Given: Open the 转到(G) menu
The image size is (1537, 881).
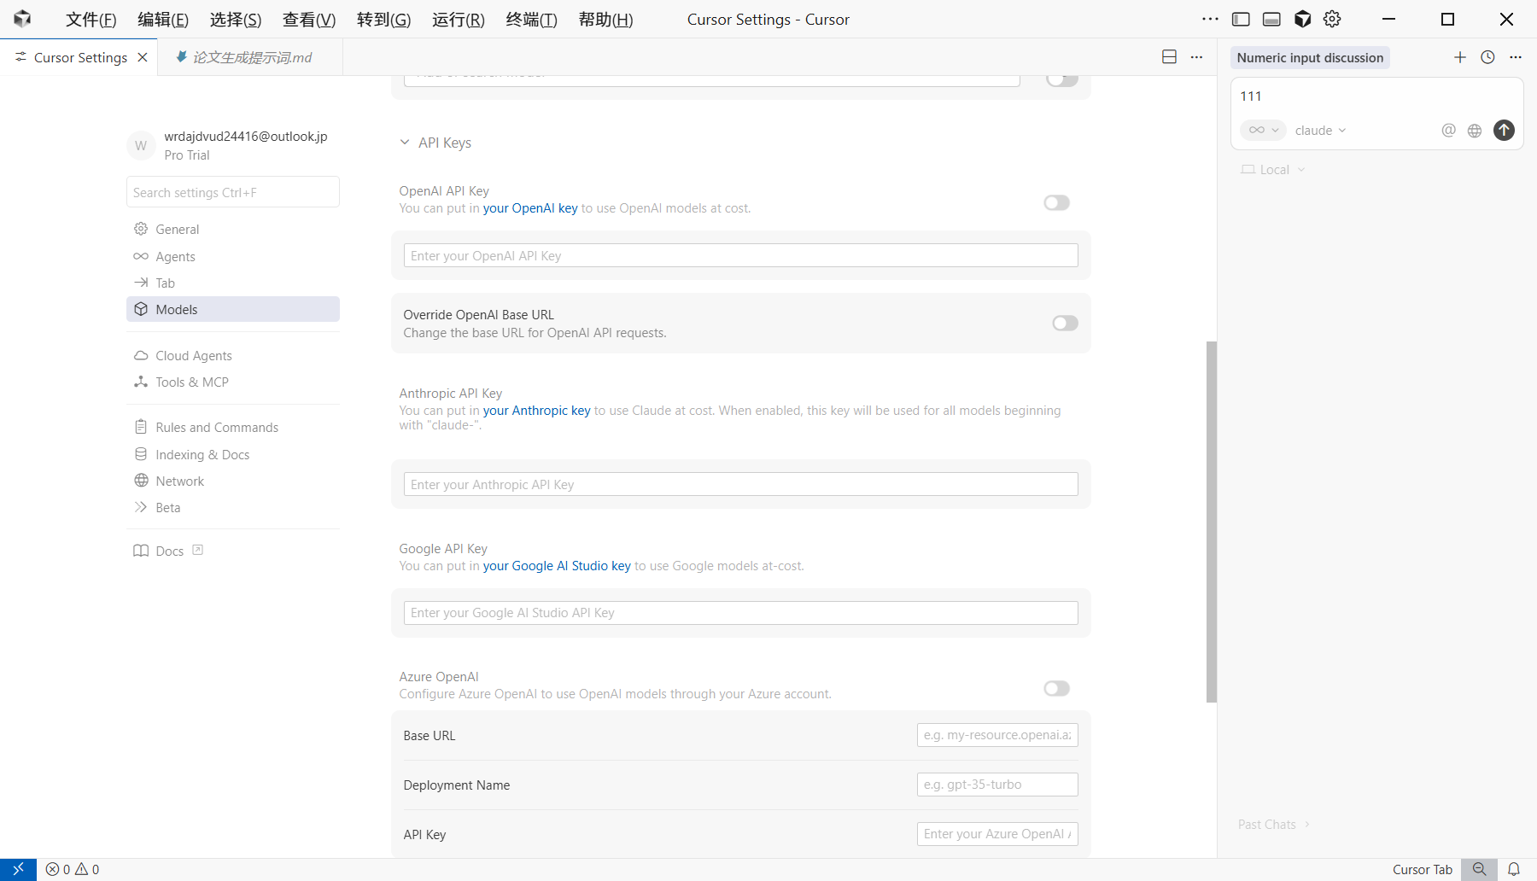Looking at the screenshot, I should [383, 19].
